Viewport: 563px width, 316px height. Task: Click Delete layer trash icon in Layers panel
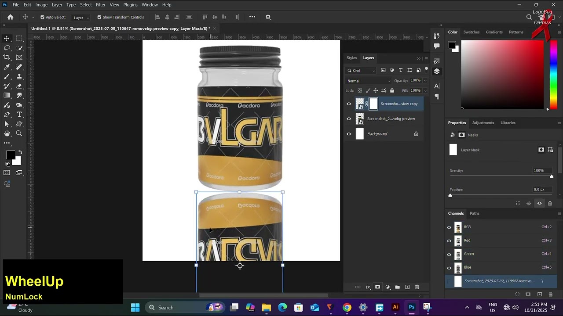click(x=417, y=287)
